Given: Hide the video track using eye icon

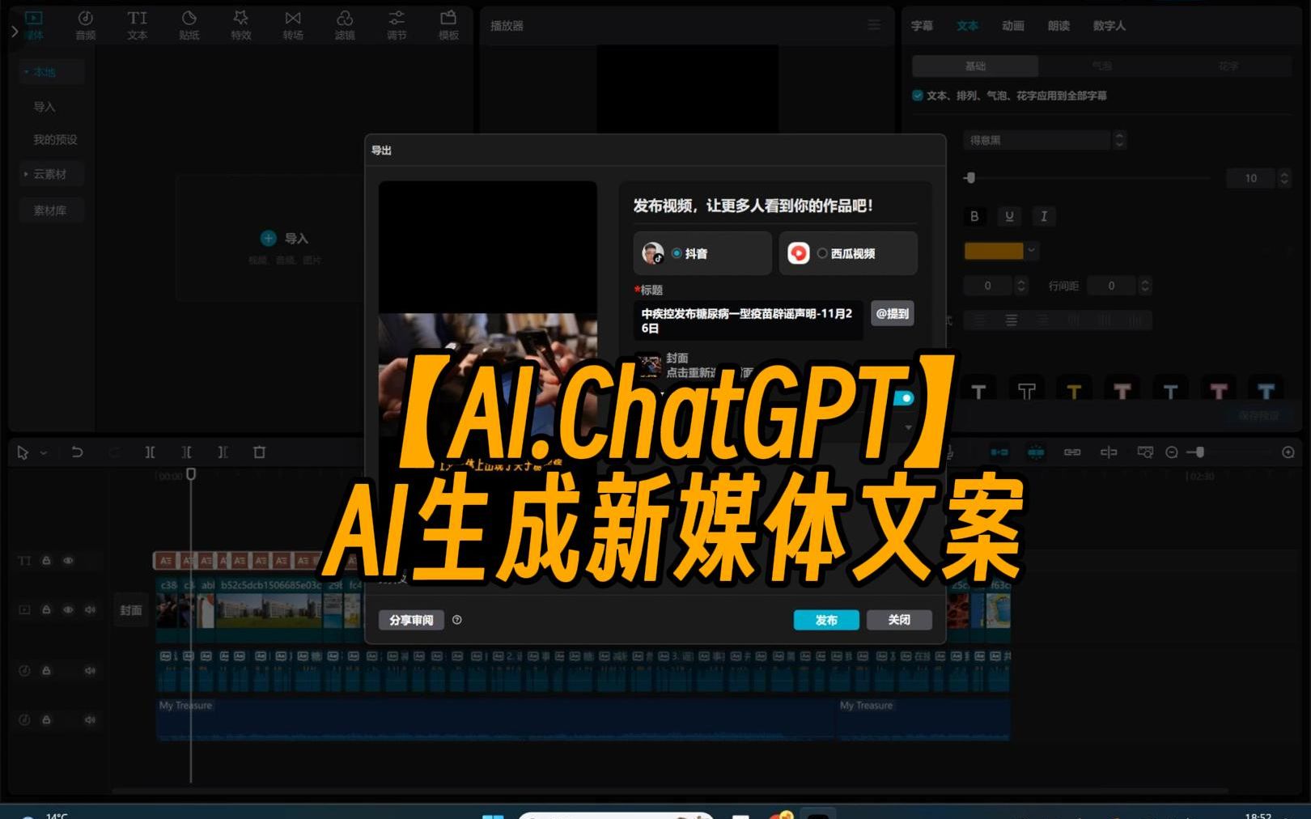Looking at the screenshot, I should (x=68, y=609).
